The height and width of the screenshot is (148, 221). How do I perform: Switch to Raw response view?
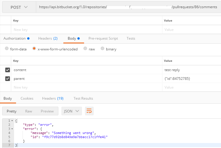click(29, 111)
